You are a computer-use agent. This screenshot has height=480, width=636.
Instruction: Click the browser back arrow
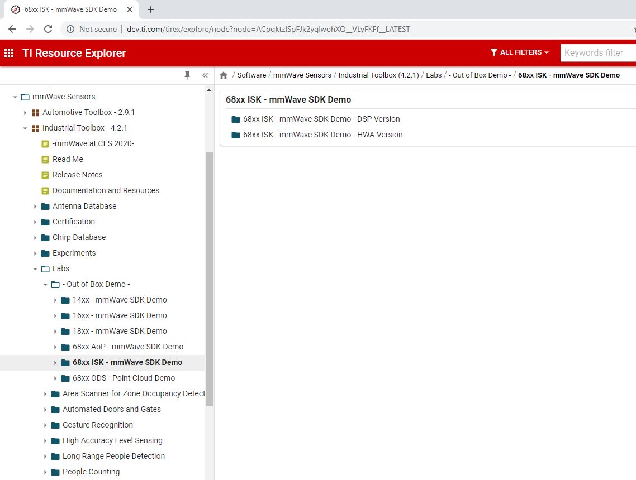click(12, 29)
